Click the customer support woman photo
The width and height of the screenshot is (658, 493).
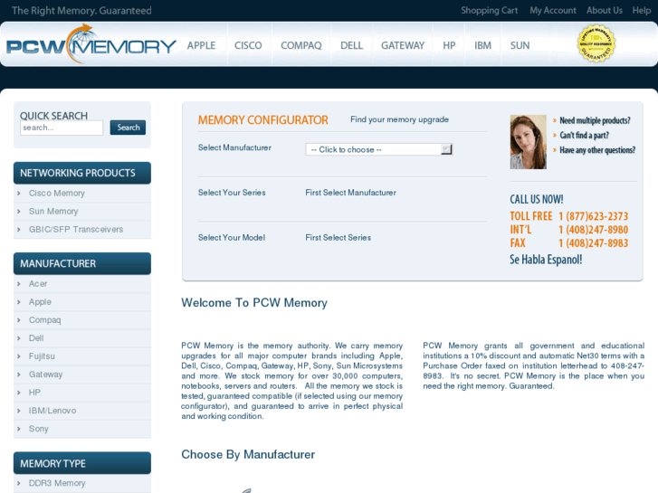click(528, 142)
